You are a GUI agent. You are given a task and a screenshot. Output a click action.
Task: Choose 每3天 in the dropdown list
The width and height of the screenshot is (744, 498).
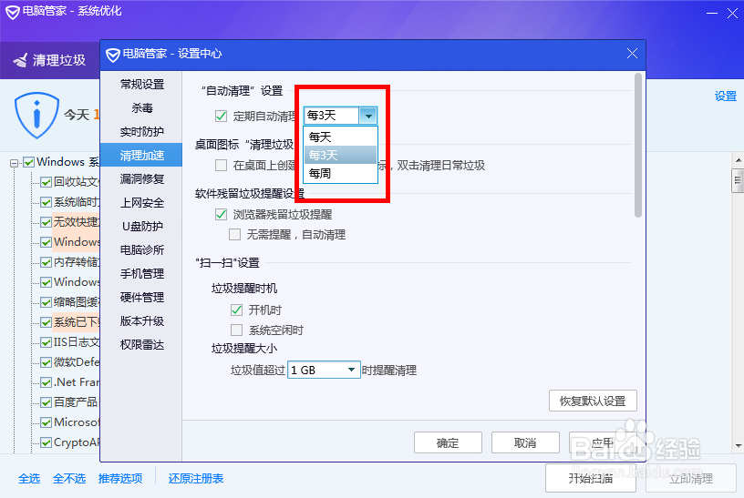(341, 155)
